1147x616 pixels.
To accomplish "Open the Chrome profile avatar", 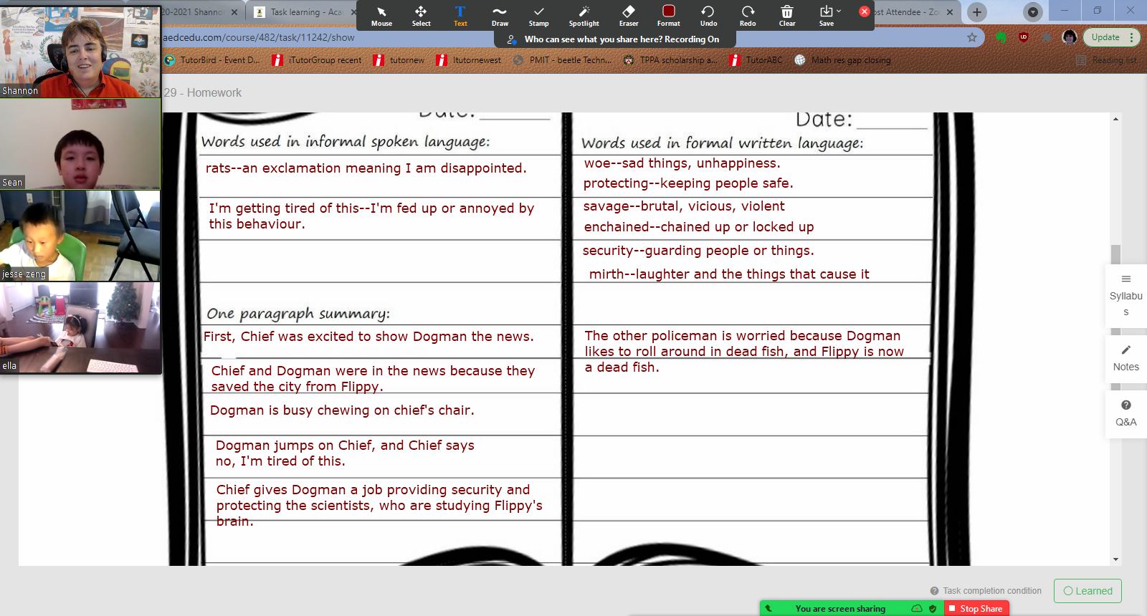I will [1070, 37].
